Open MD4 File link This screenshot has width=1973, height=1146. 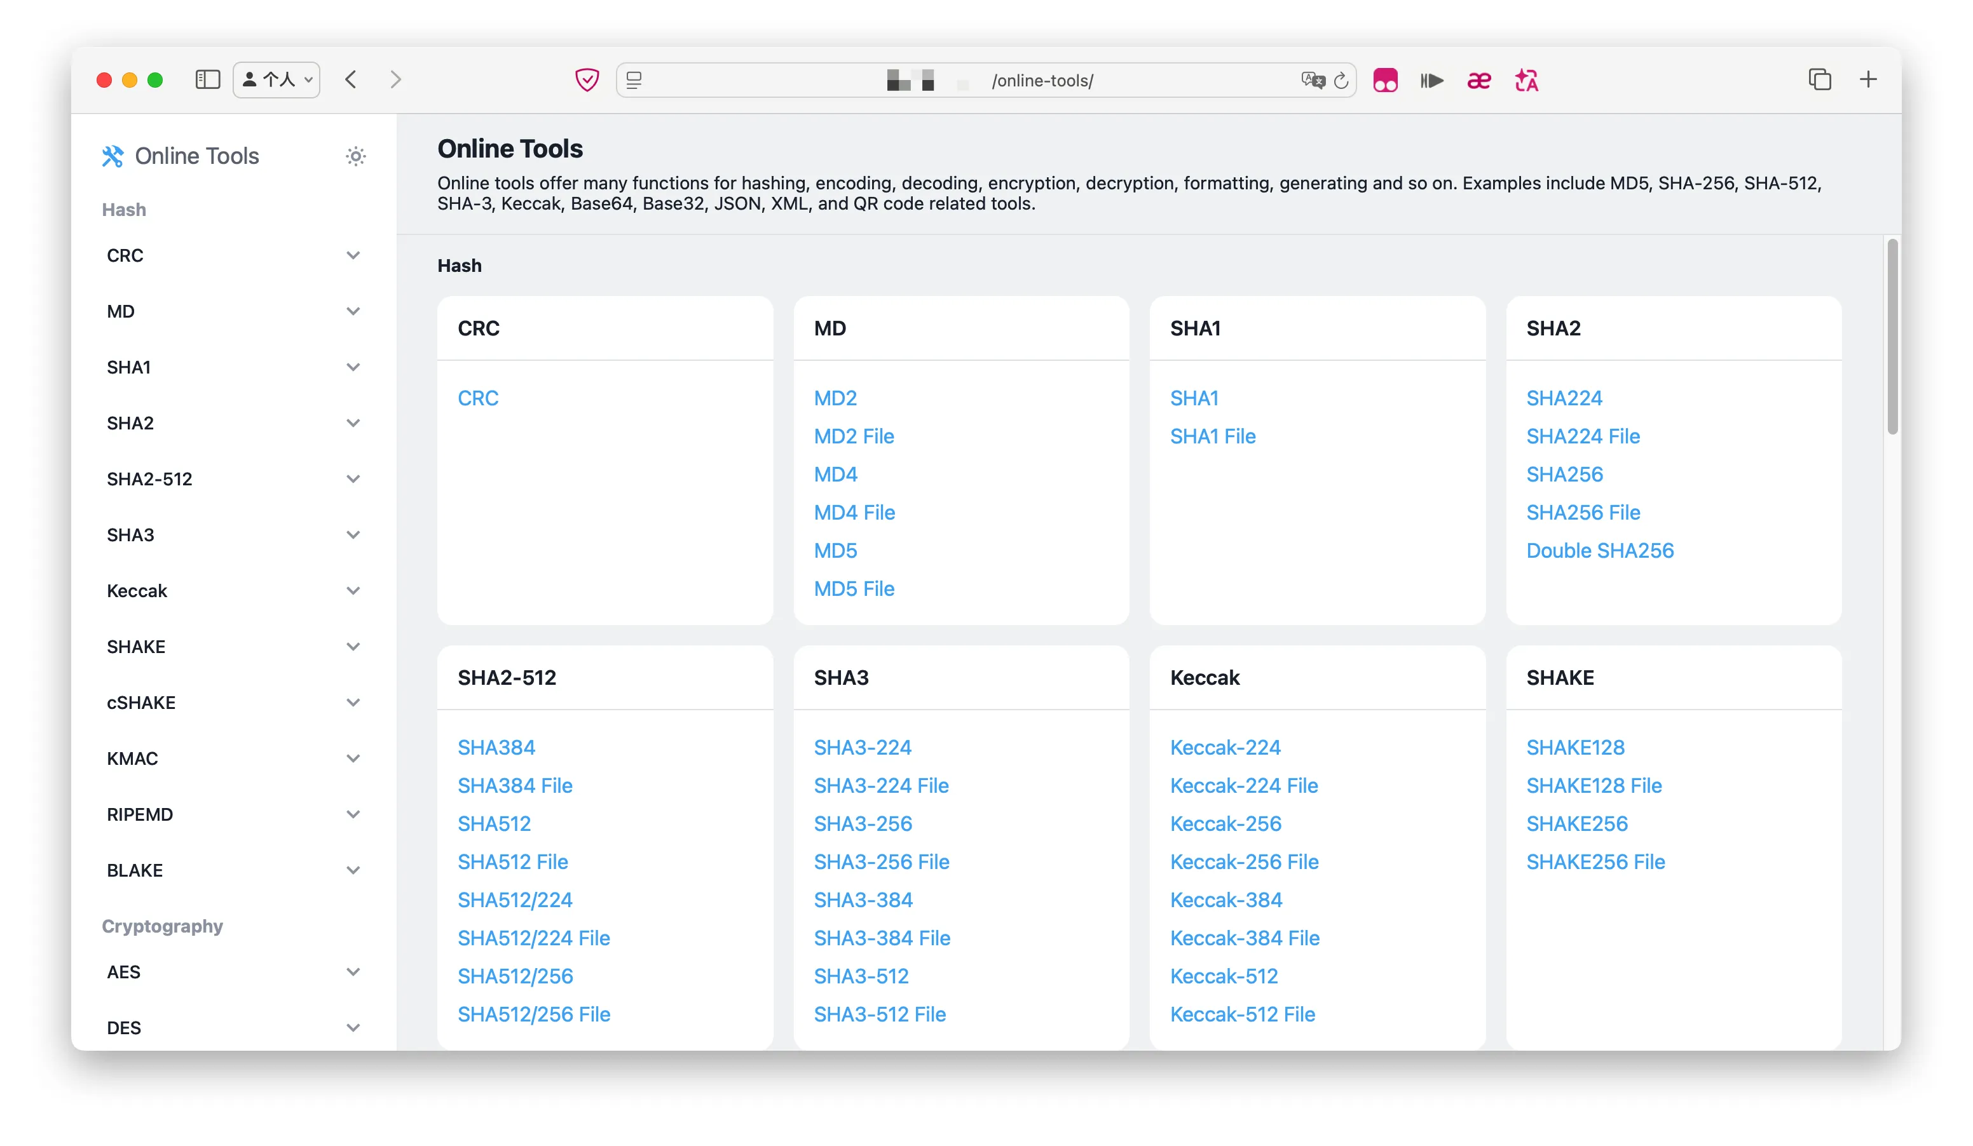click(x=854, y=513)
